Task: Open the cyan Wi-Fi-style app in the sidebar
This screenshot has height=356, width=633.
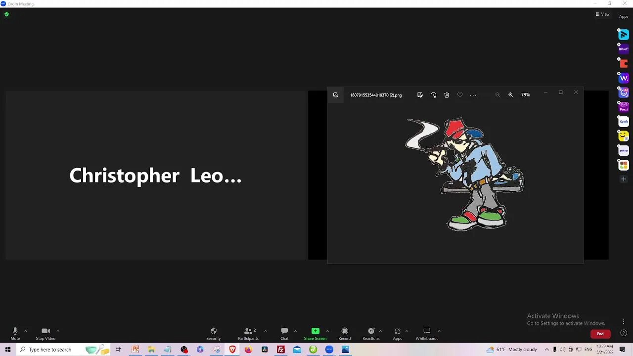Action: coord(624,35)
